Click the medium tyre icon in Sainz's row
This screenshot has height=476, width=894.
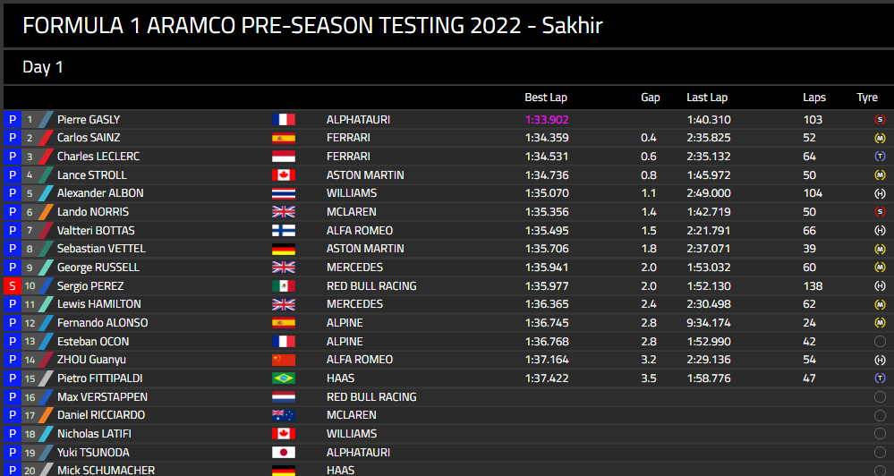click(880, 138)
